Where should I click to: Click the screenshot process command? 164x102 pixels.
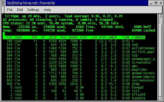click(x=141, y=63)
